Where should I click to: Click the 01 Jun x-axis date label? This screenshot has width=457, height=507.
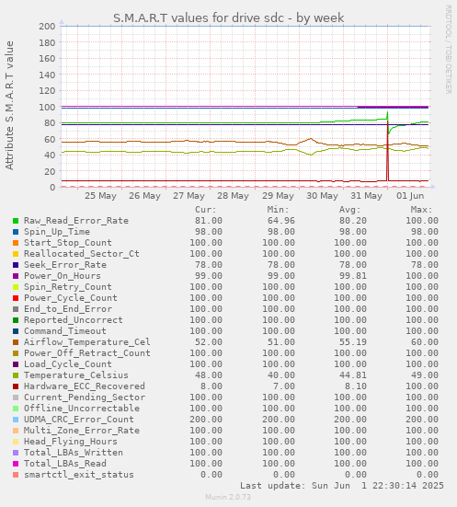pyautogui.click(x=410, y=196)
